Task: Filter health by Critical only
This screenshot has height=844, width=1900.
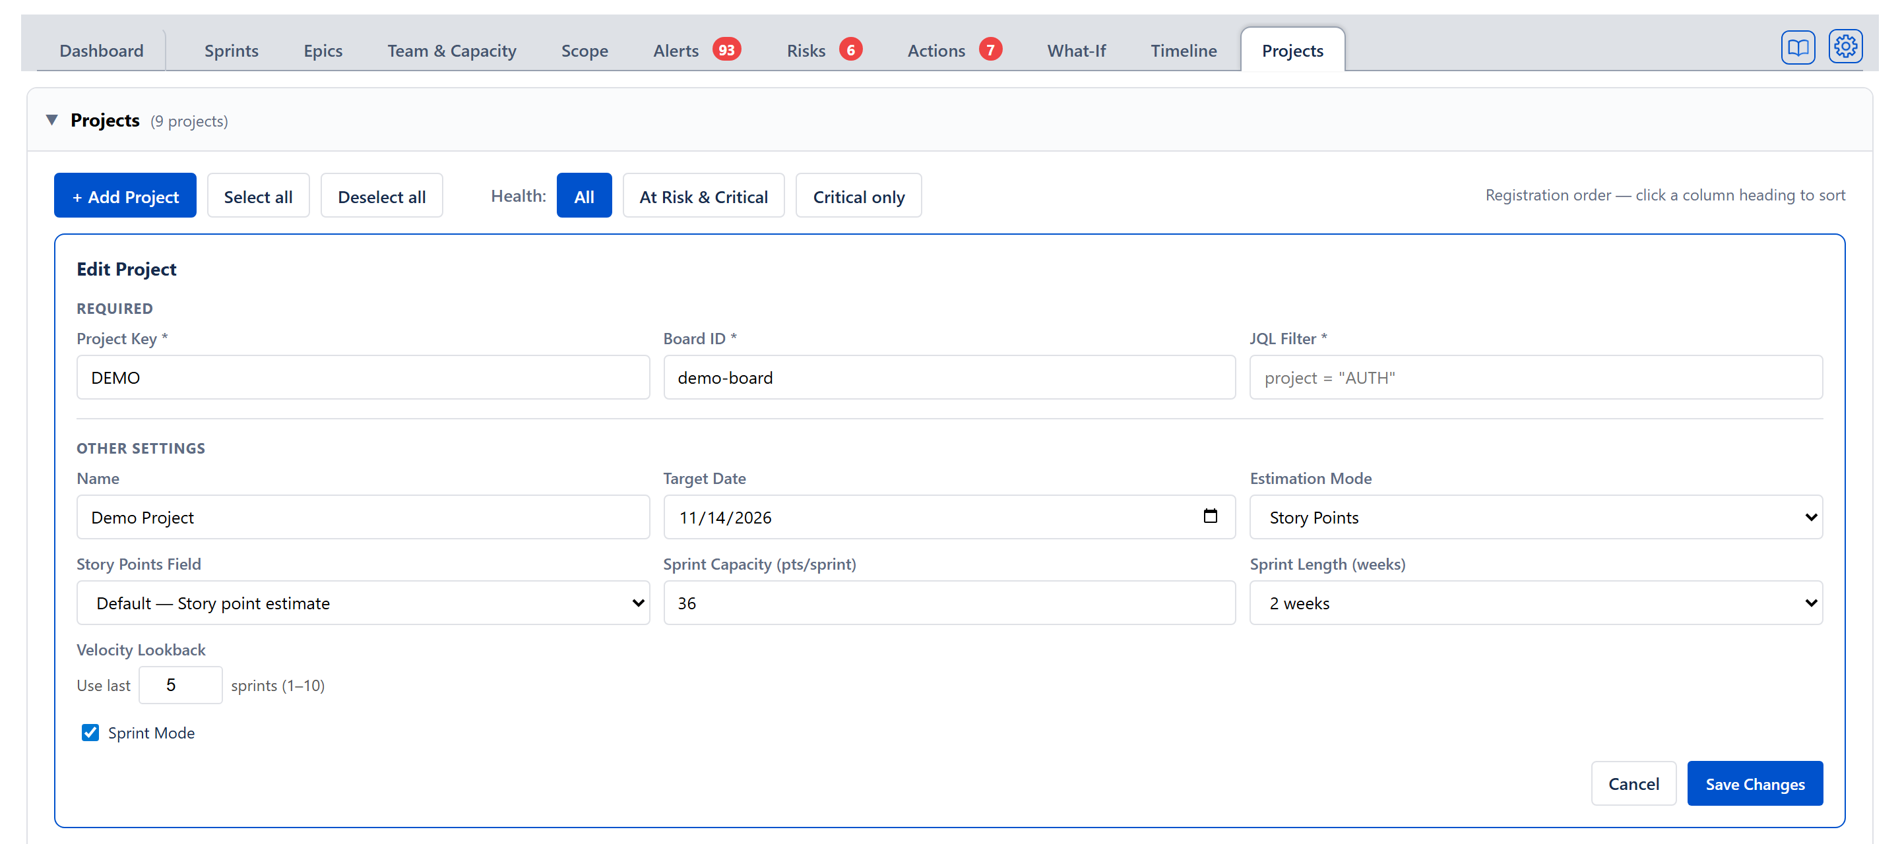Action: (x=858, y=196)
